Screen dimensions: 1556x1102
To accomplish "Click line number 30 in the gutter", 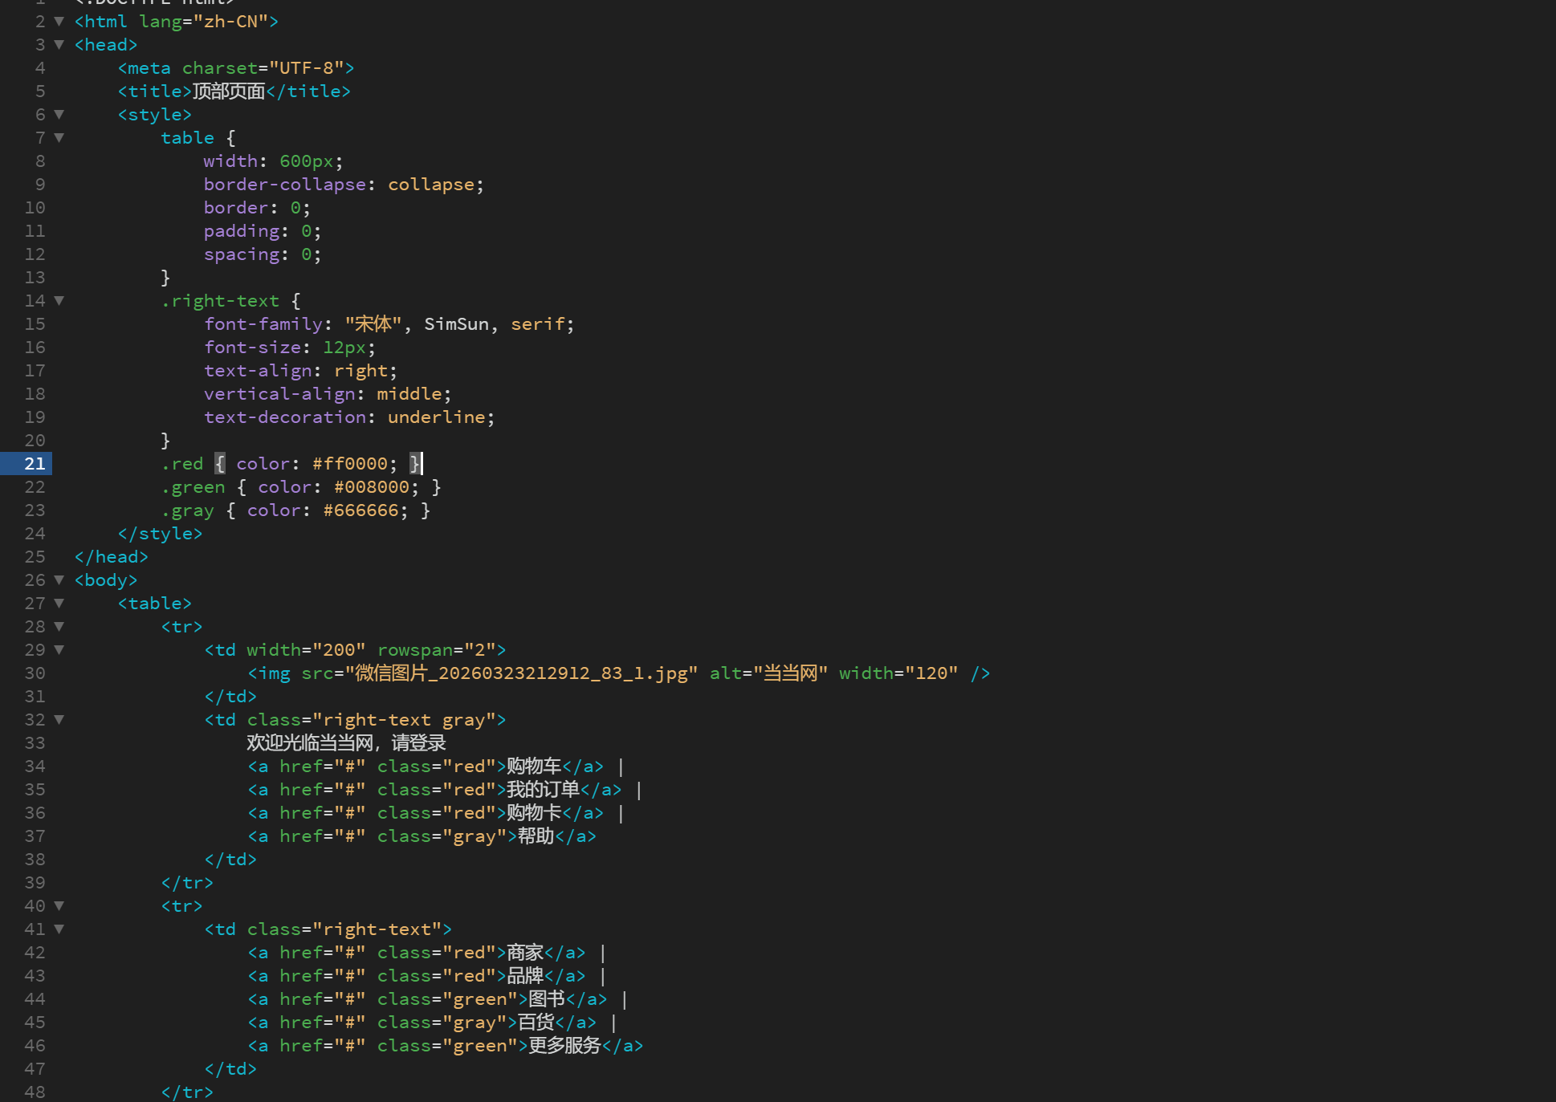I will 35,673.
